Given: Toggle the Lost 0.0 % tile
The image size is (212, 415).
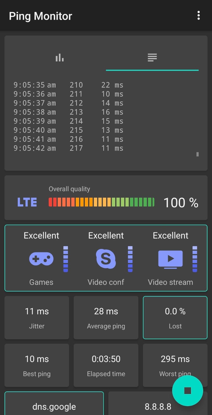Looking at the screenshot, I should coord(175,317).
